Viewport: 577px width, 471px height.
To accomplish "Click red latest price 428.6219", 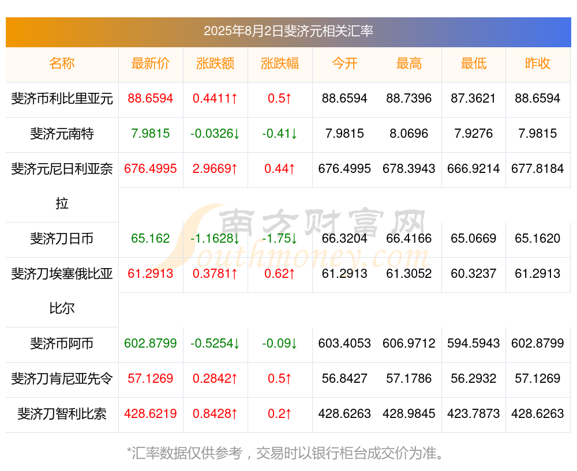I will 151,414.
